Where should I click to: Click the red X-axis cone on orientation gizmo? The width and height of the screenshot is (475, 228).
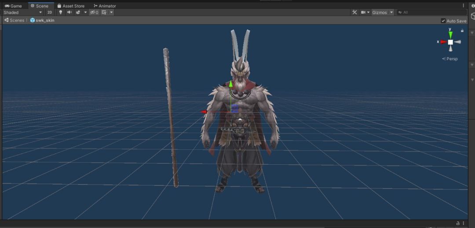tap(443, 42)
